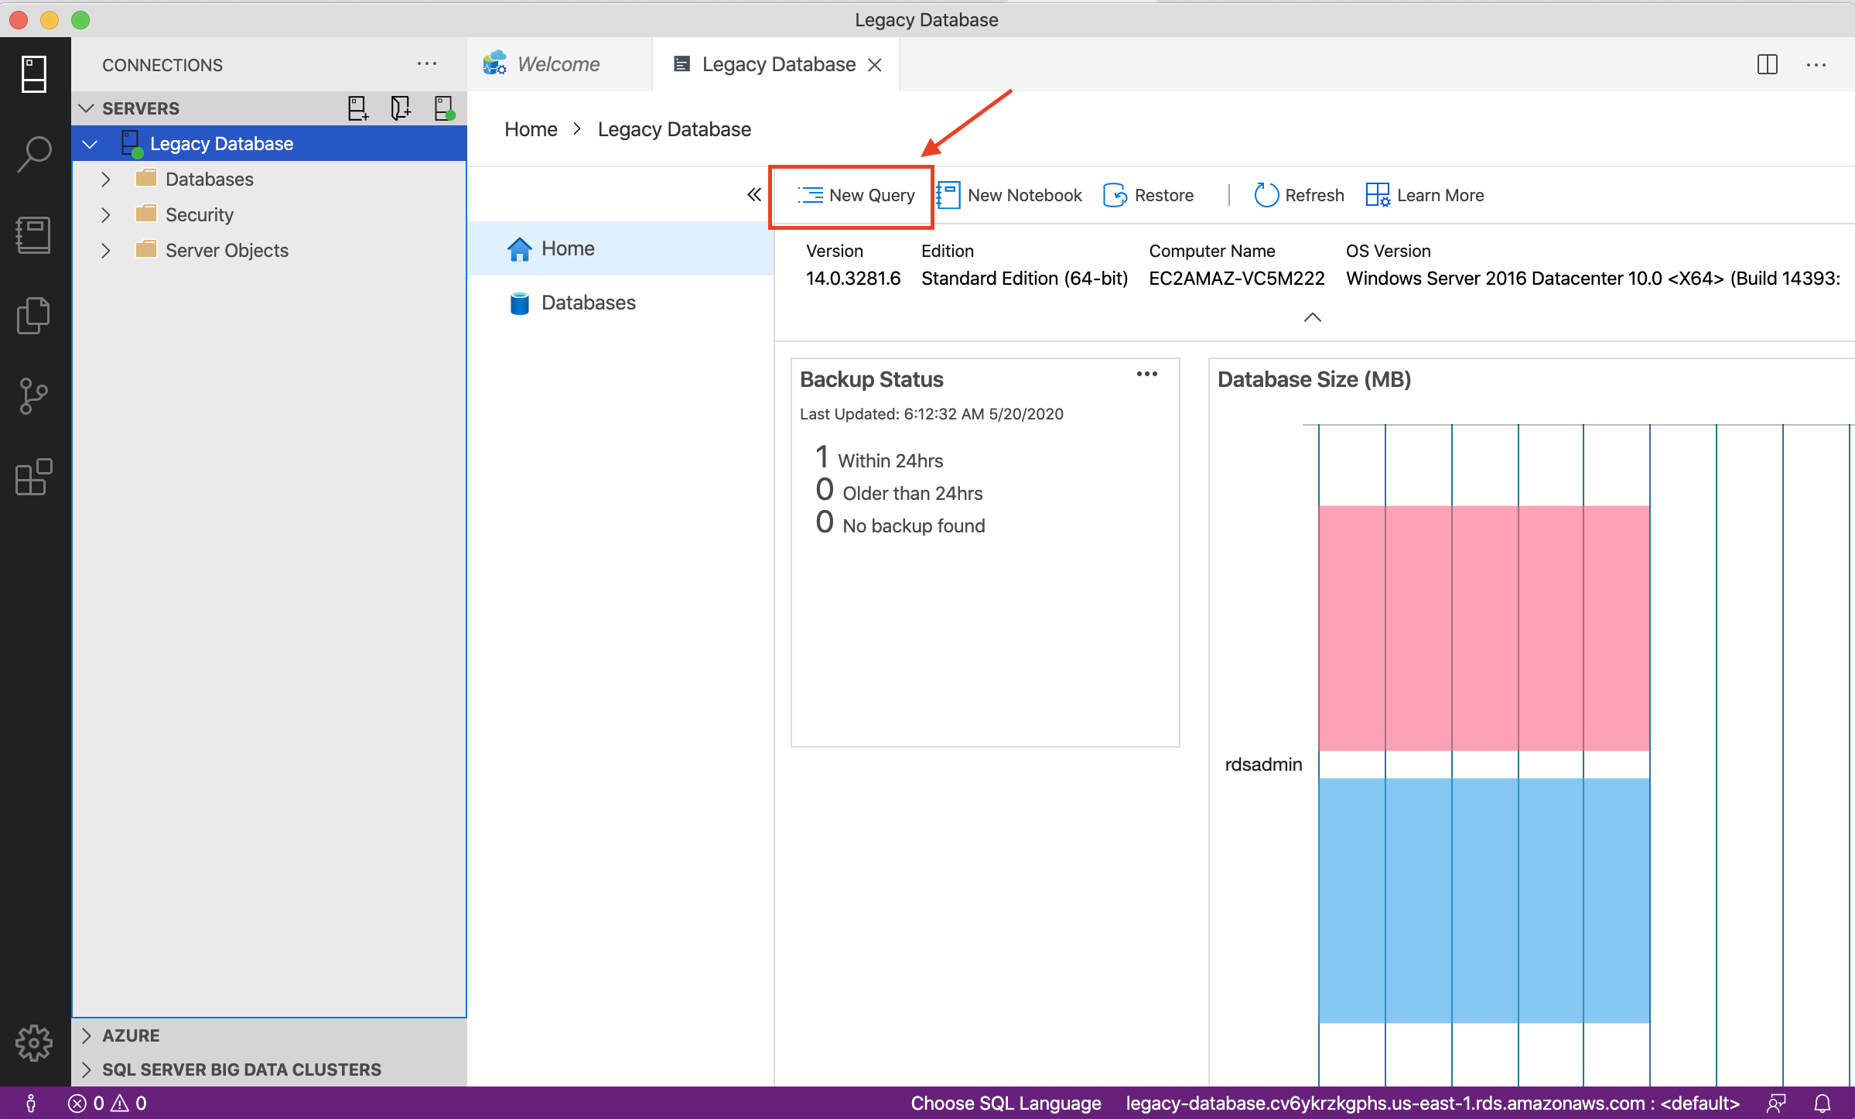The image size is (1855, 1119).
Task: Open the Search view icon
Action: (34, 154)
